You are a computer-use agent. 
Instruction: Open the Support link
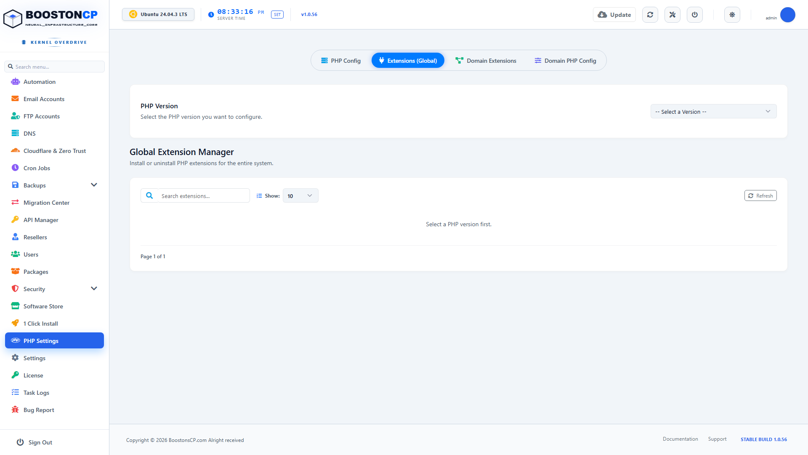717,439
